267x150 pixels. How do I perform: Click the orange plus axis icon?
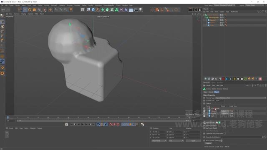(x=50, y=10)
